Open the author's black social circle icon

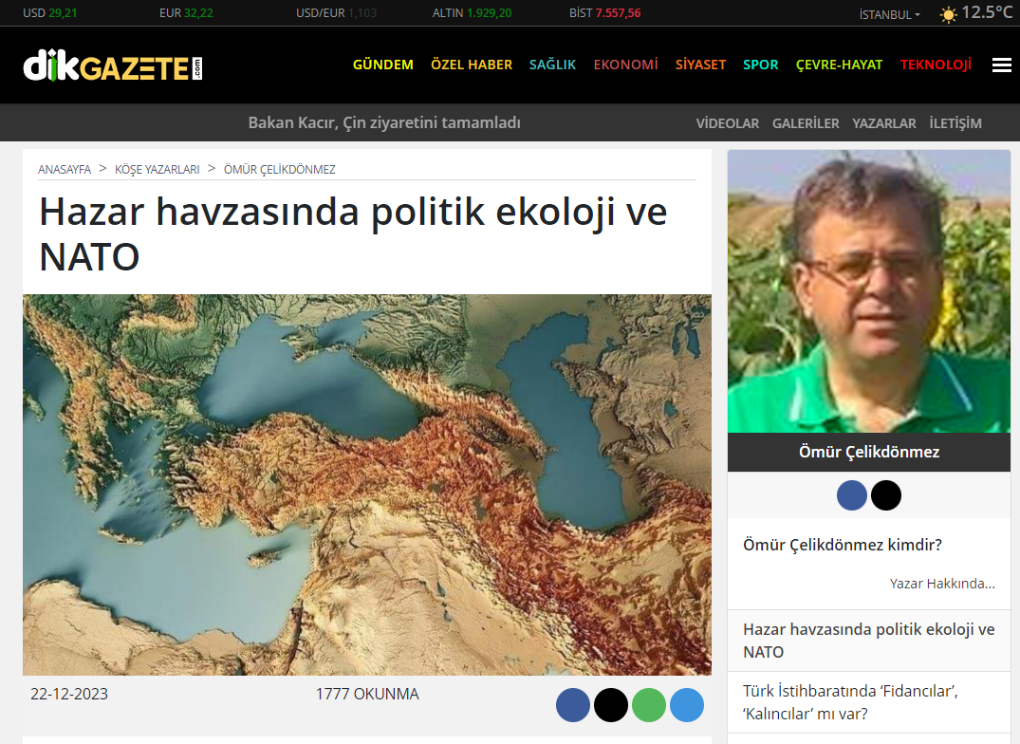(886, 495)
